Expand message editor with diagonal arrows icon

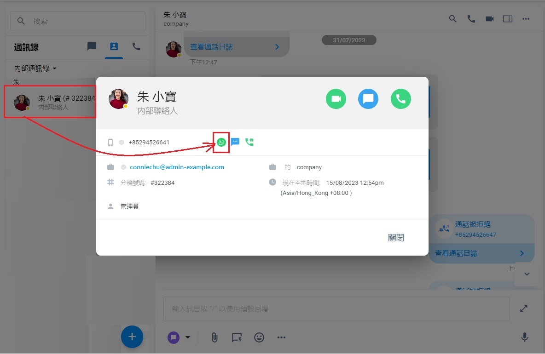(524, 308)
